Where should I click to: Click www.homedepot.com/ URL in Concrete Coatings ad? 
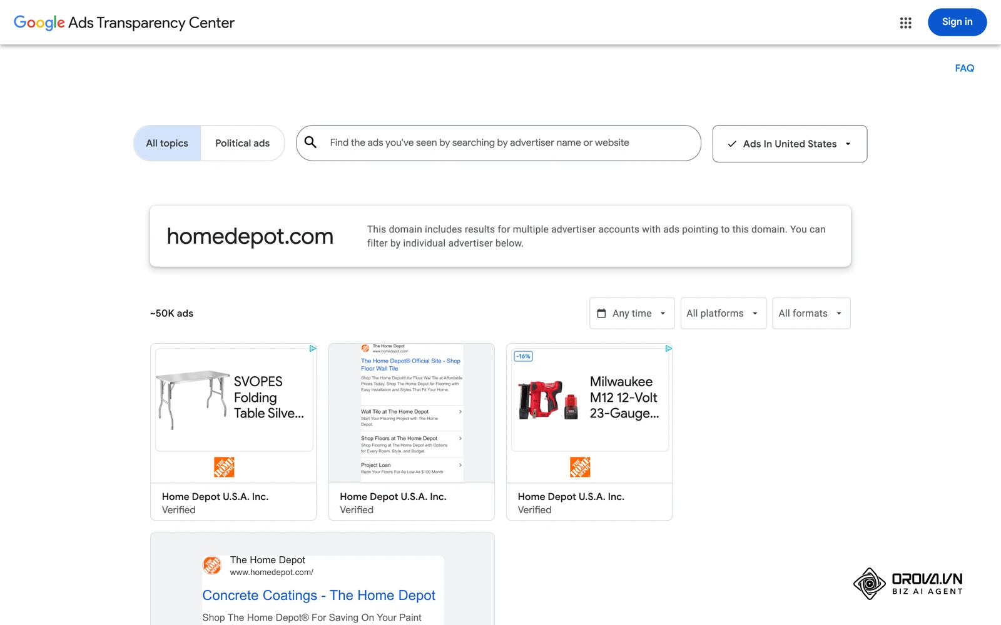click(272, 572)
